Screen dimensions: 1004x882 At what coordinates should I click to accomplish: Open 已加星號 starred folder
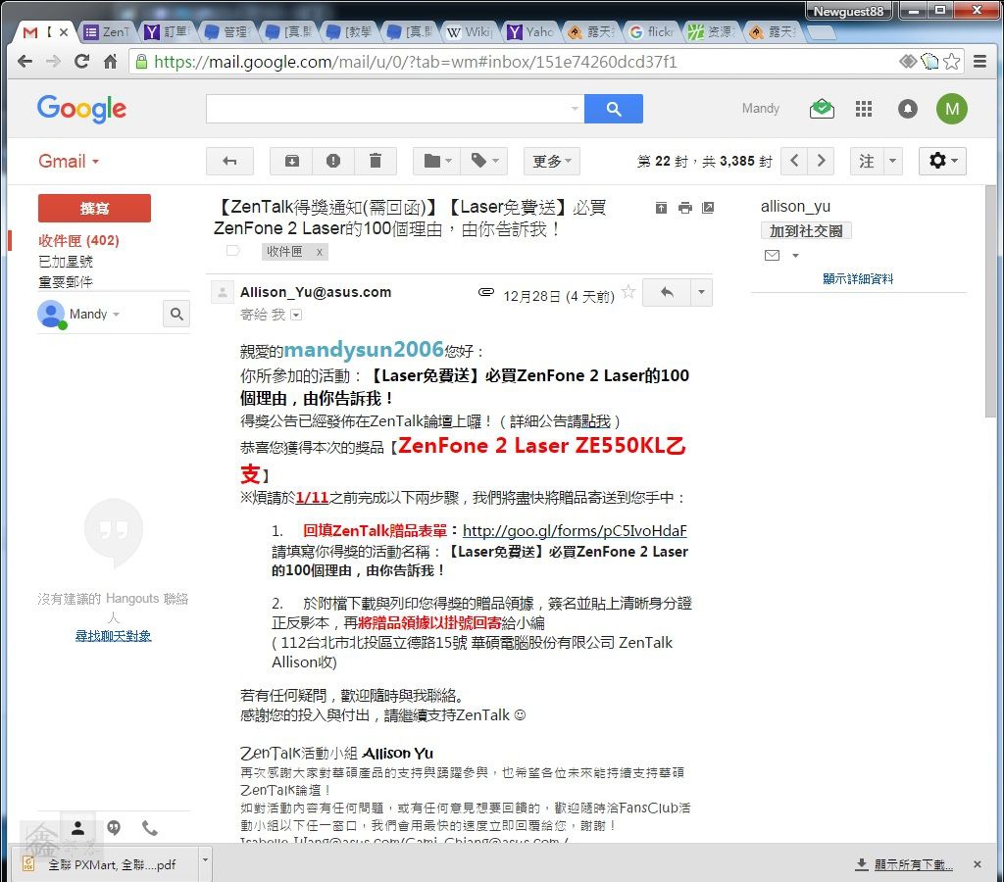66,261
